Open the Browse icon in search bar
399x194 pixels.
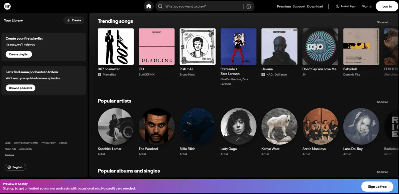tap(249, 6)
